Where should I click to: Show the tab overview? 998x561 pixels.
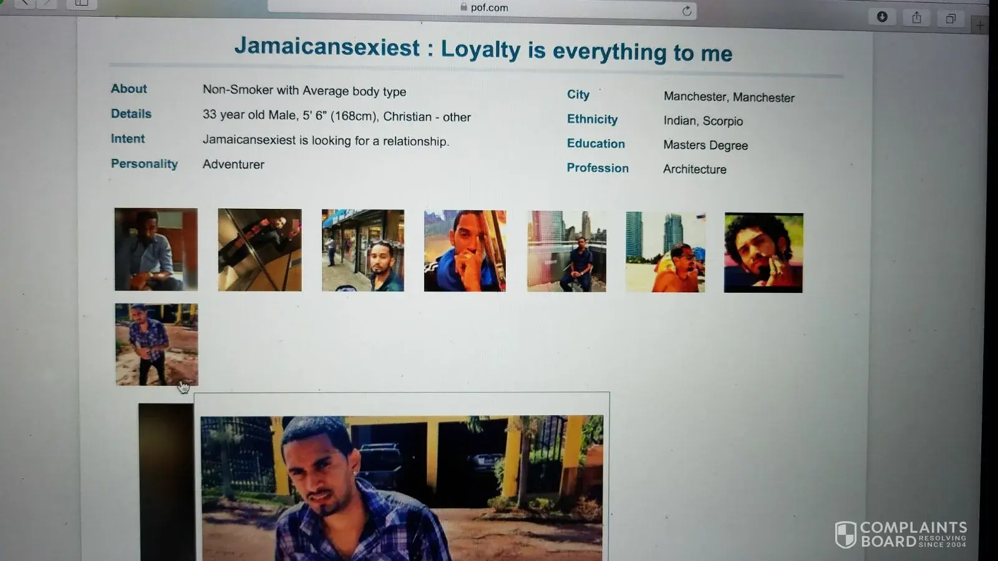[951, 18]
